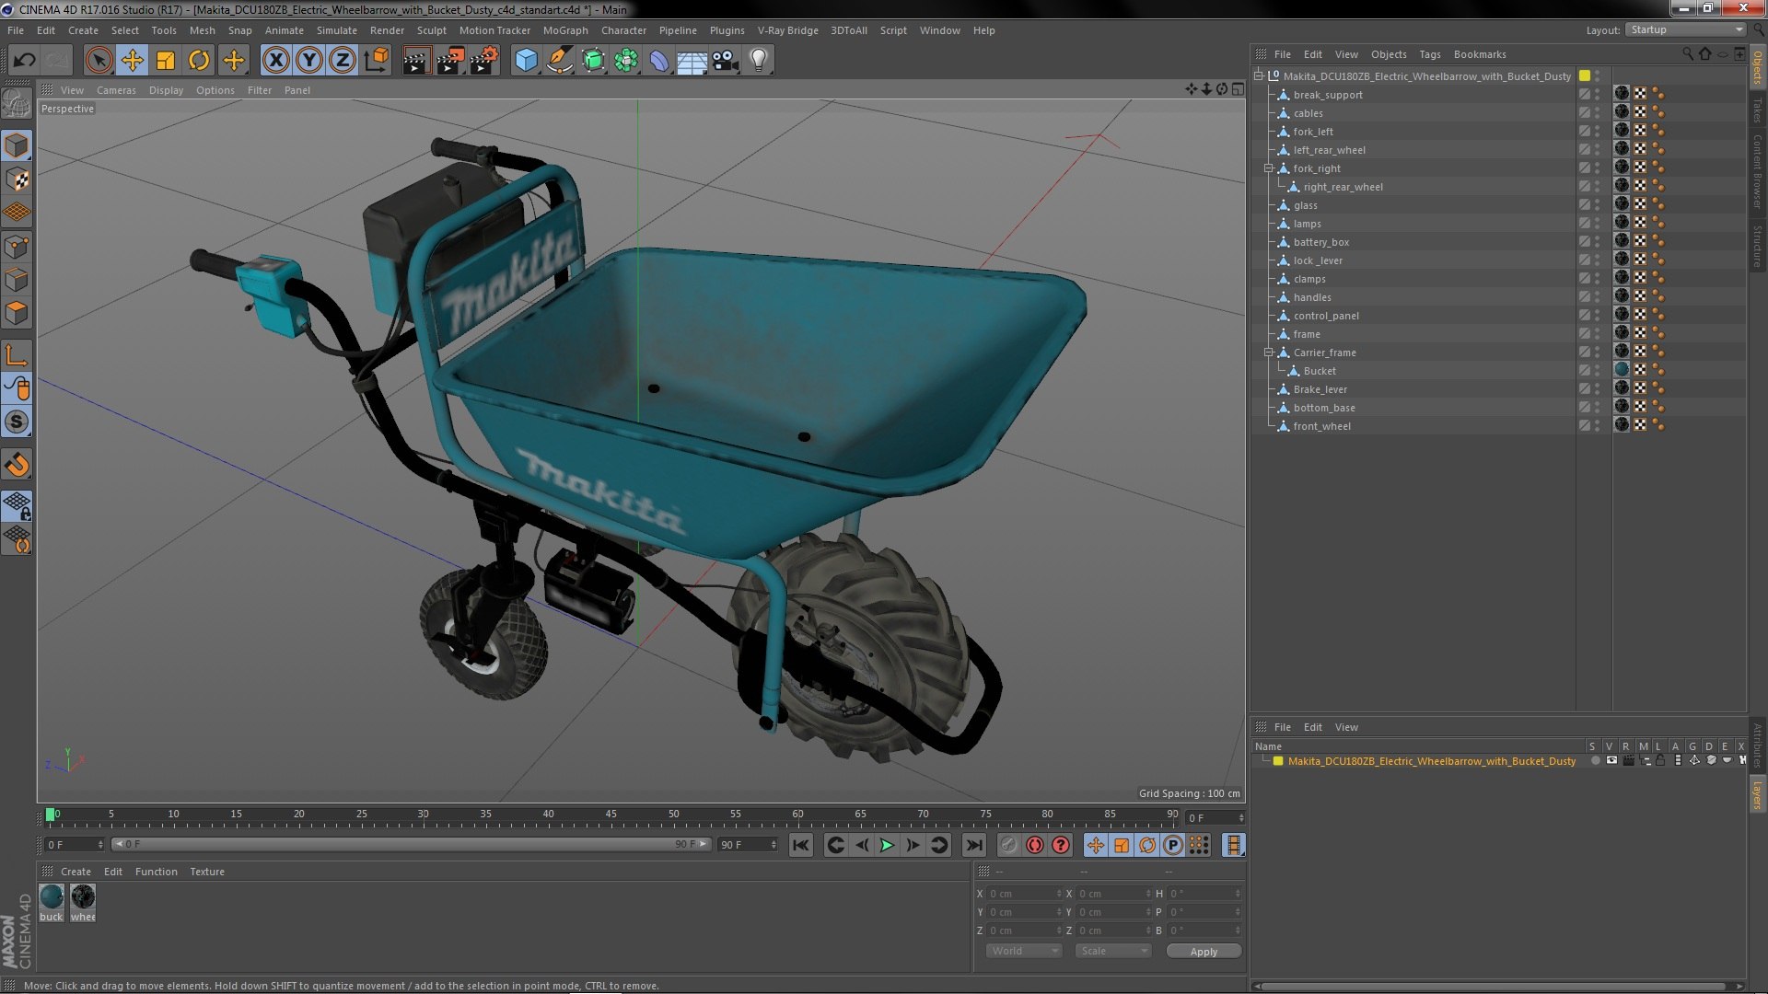This screenshot has height=994, width=1768.
Task: Render active view clapperboard icon
Action: [416, 61]
